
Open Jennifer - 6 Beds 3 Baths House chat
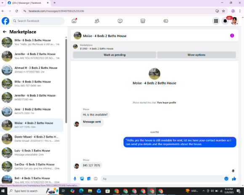32,97
